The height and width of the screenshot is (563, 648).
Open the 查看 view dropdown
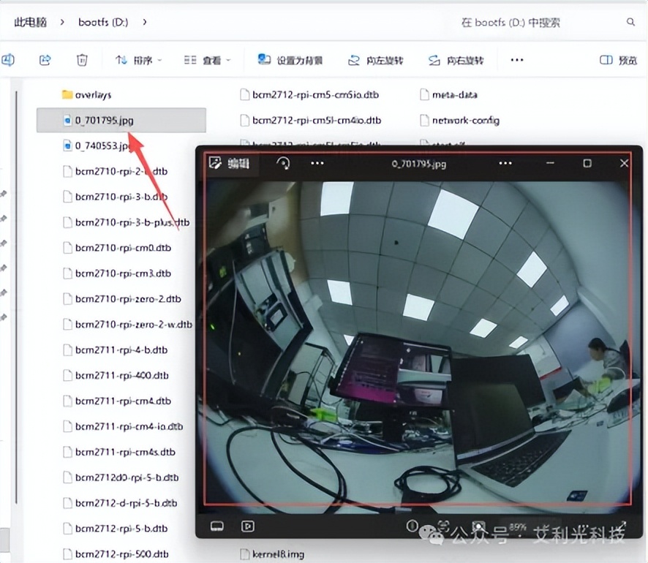[x=207, y=60]
